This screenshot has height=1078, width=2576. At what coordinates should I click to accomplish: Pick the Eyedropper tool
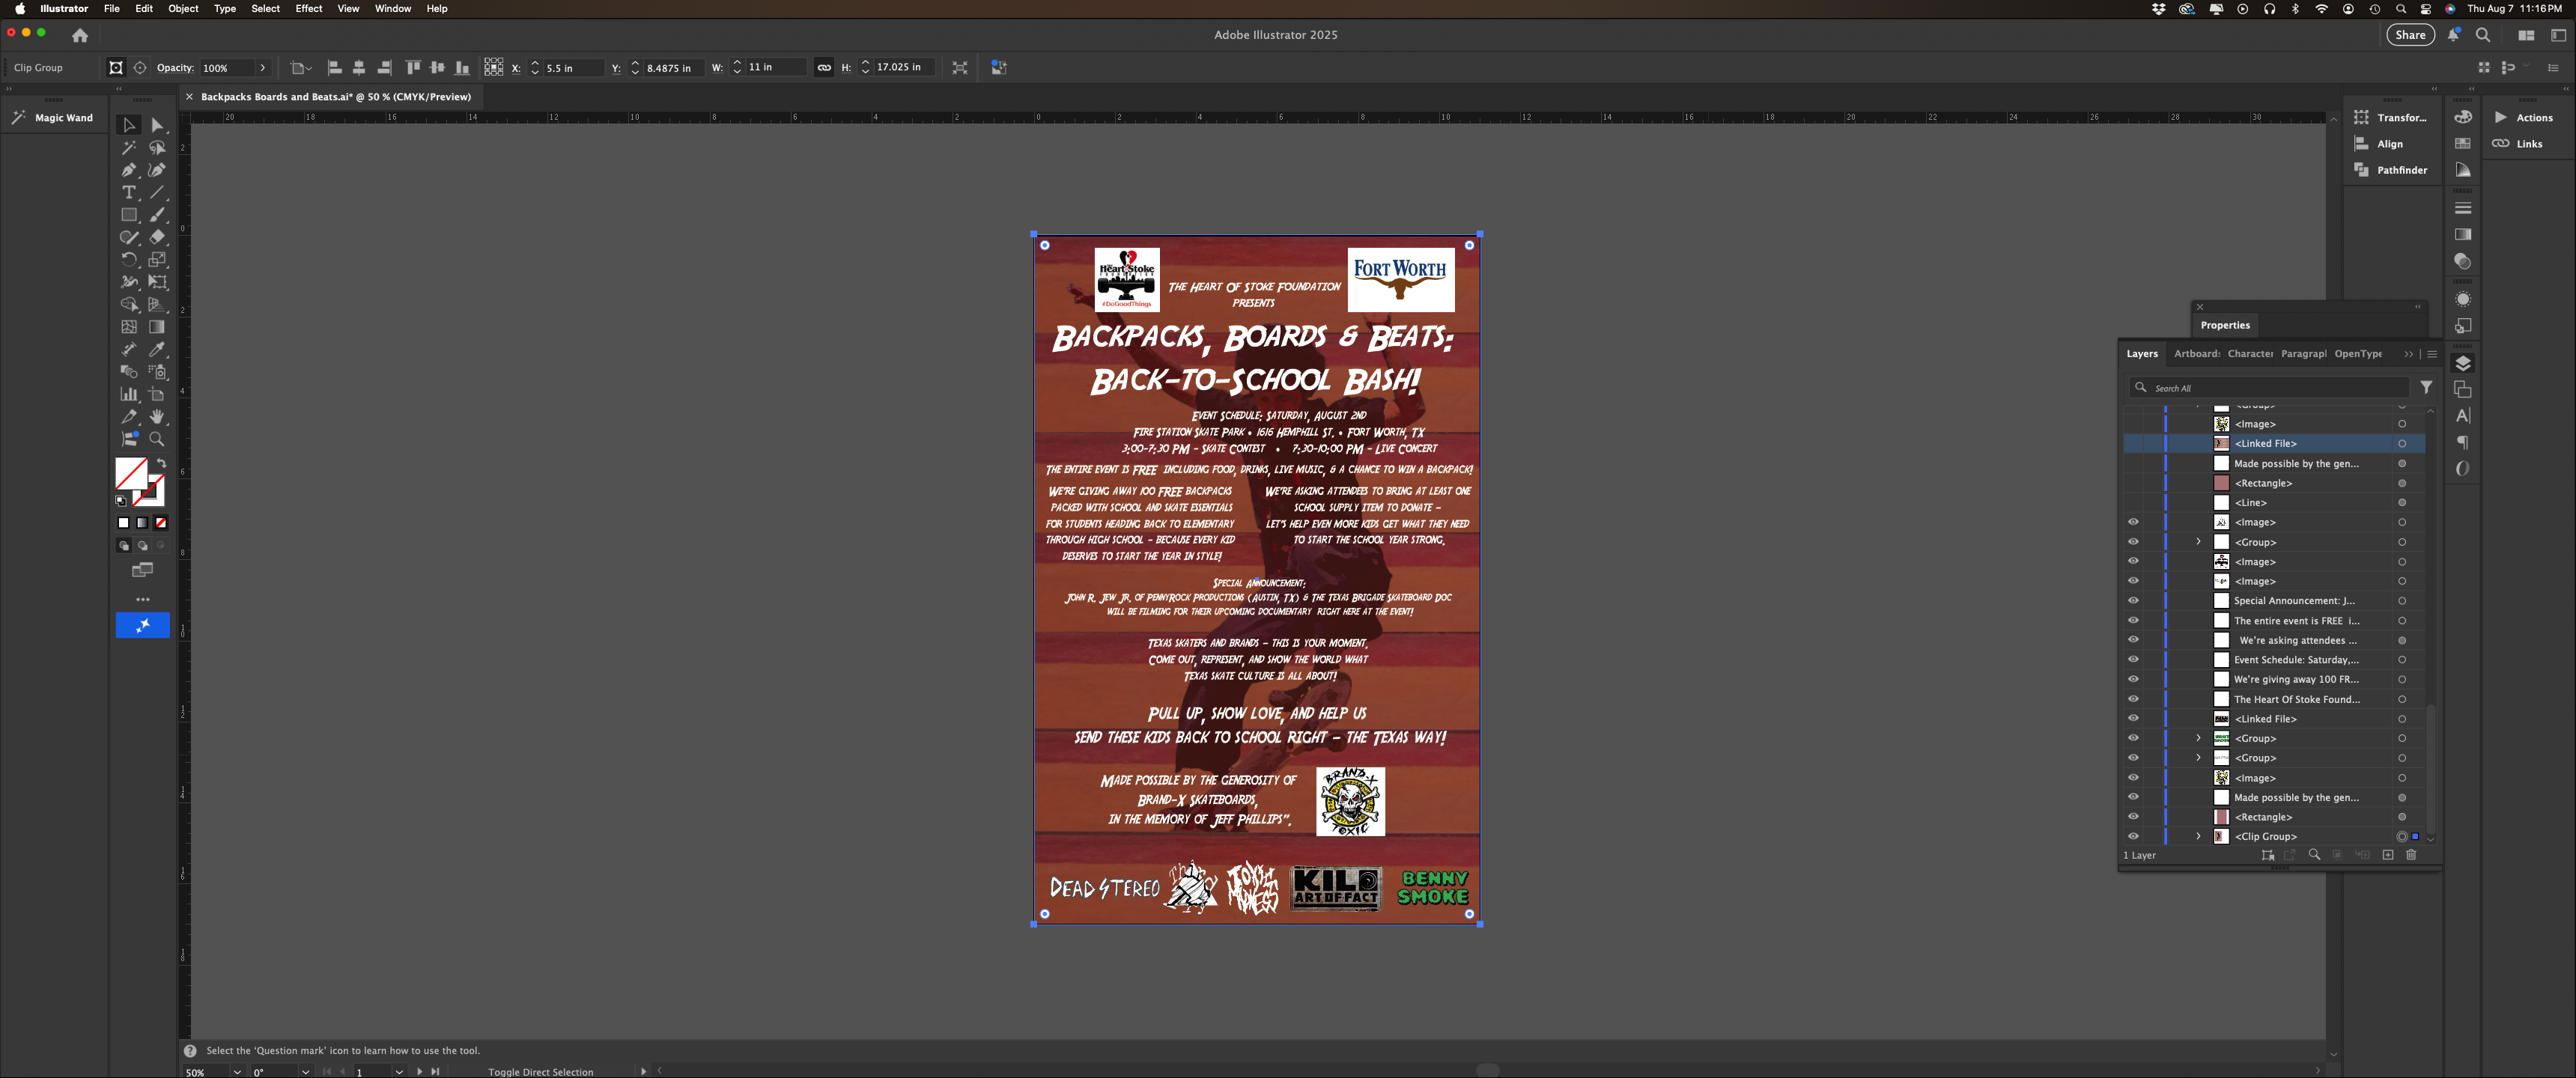point(157,349)
